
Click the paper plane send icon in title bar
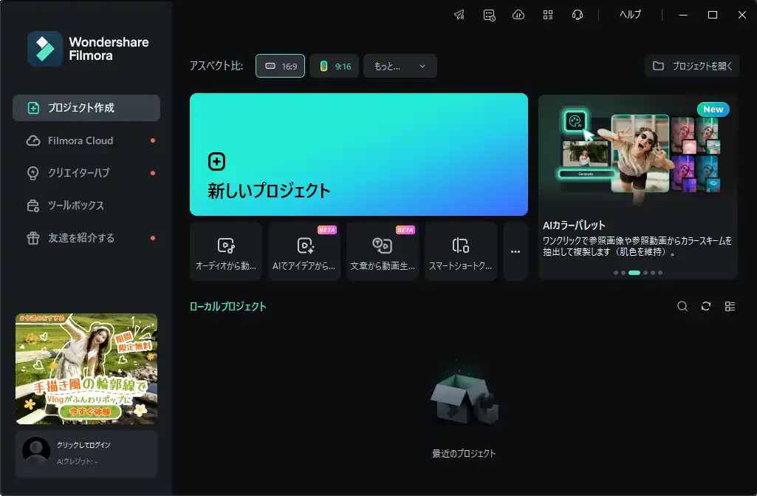click(x=459, y=15)
